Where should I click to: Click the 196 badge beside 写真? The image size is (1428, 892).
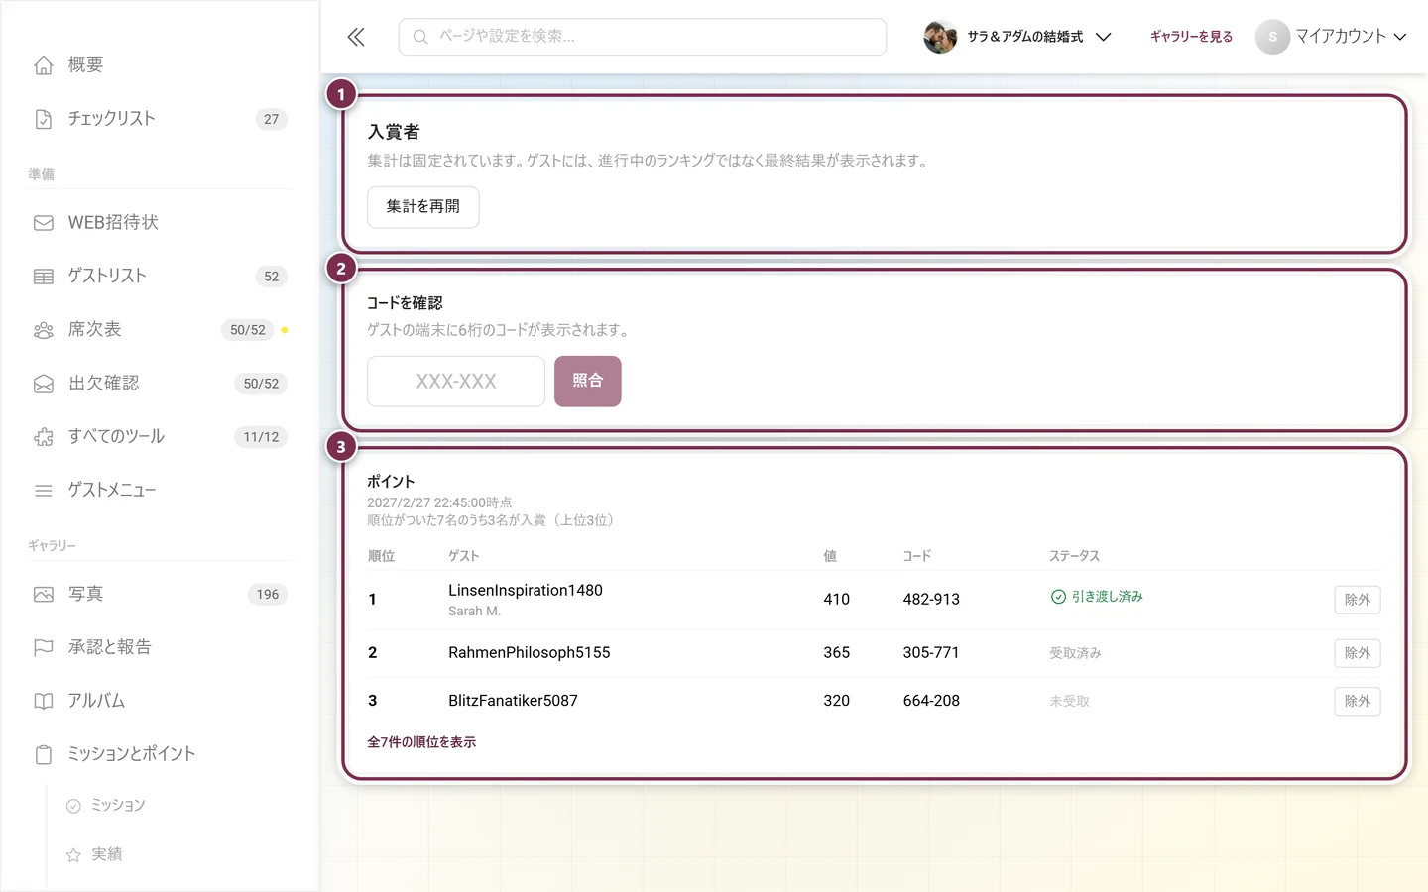pos(268,595)
